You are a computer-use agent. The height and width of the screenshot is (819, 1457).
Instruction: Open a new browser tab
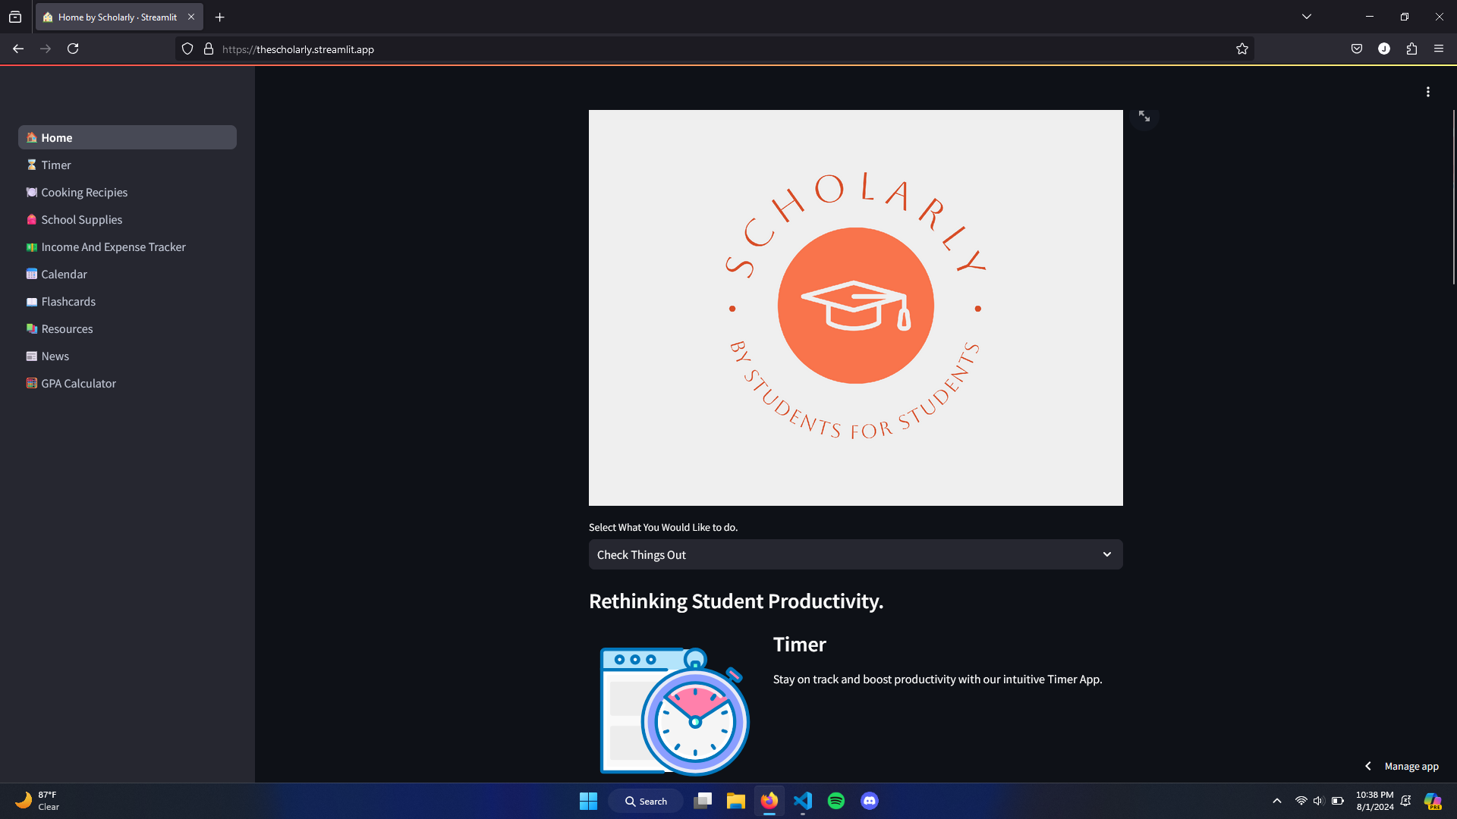(219, 17)
